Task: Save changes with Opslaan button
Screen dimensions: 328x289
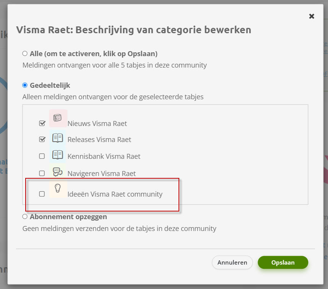Action: pos(283,262)
